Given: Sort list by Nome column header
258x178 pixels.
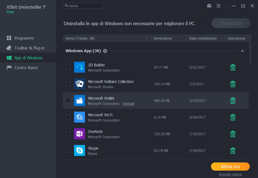Looking at the screenshot, I should tap(80, 38).
